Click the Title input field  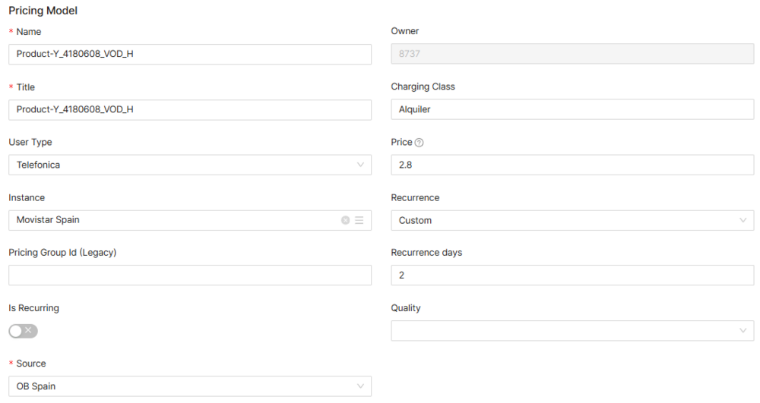pyautogui.click(x=189, y=109)
